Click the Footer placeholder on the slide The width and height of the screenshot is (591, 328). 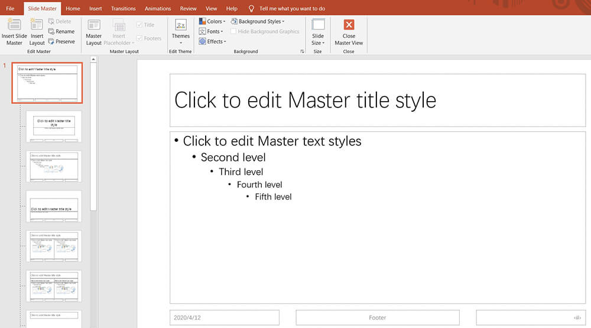pos(377,317)
